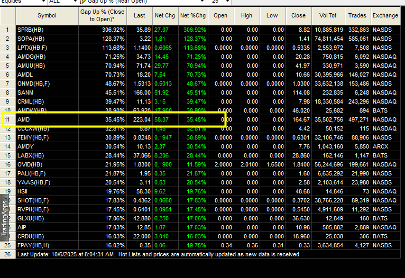405x278 pixels.
Task: Select the AMDY symbol cell
Action: [x=47, y=146]
